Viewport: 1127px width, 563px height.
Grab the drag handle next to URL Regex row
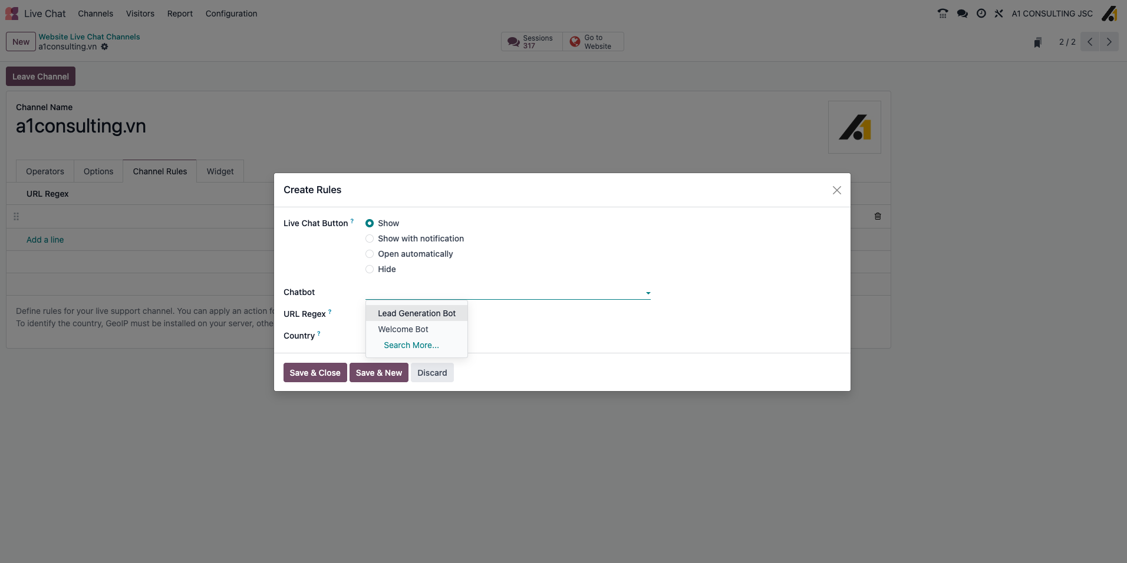(x=16, y=217)
